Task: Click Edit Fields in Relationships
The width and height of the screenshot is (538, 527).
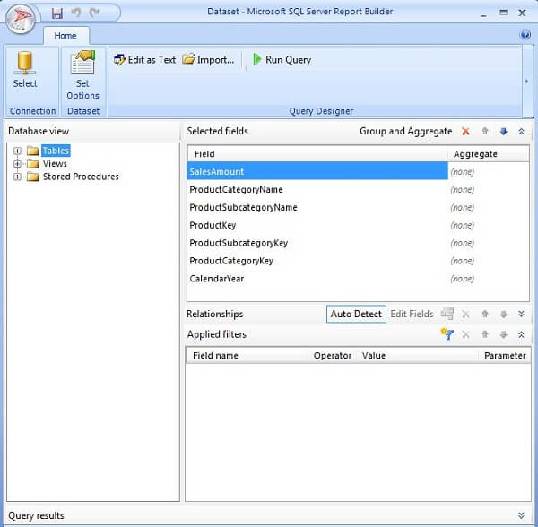Action: (412, 314)
